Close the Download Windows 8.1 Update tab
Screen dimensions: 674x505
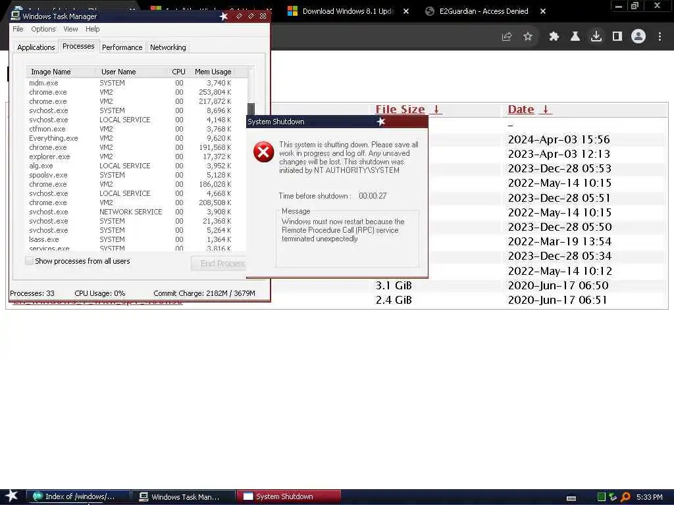405,11
